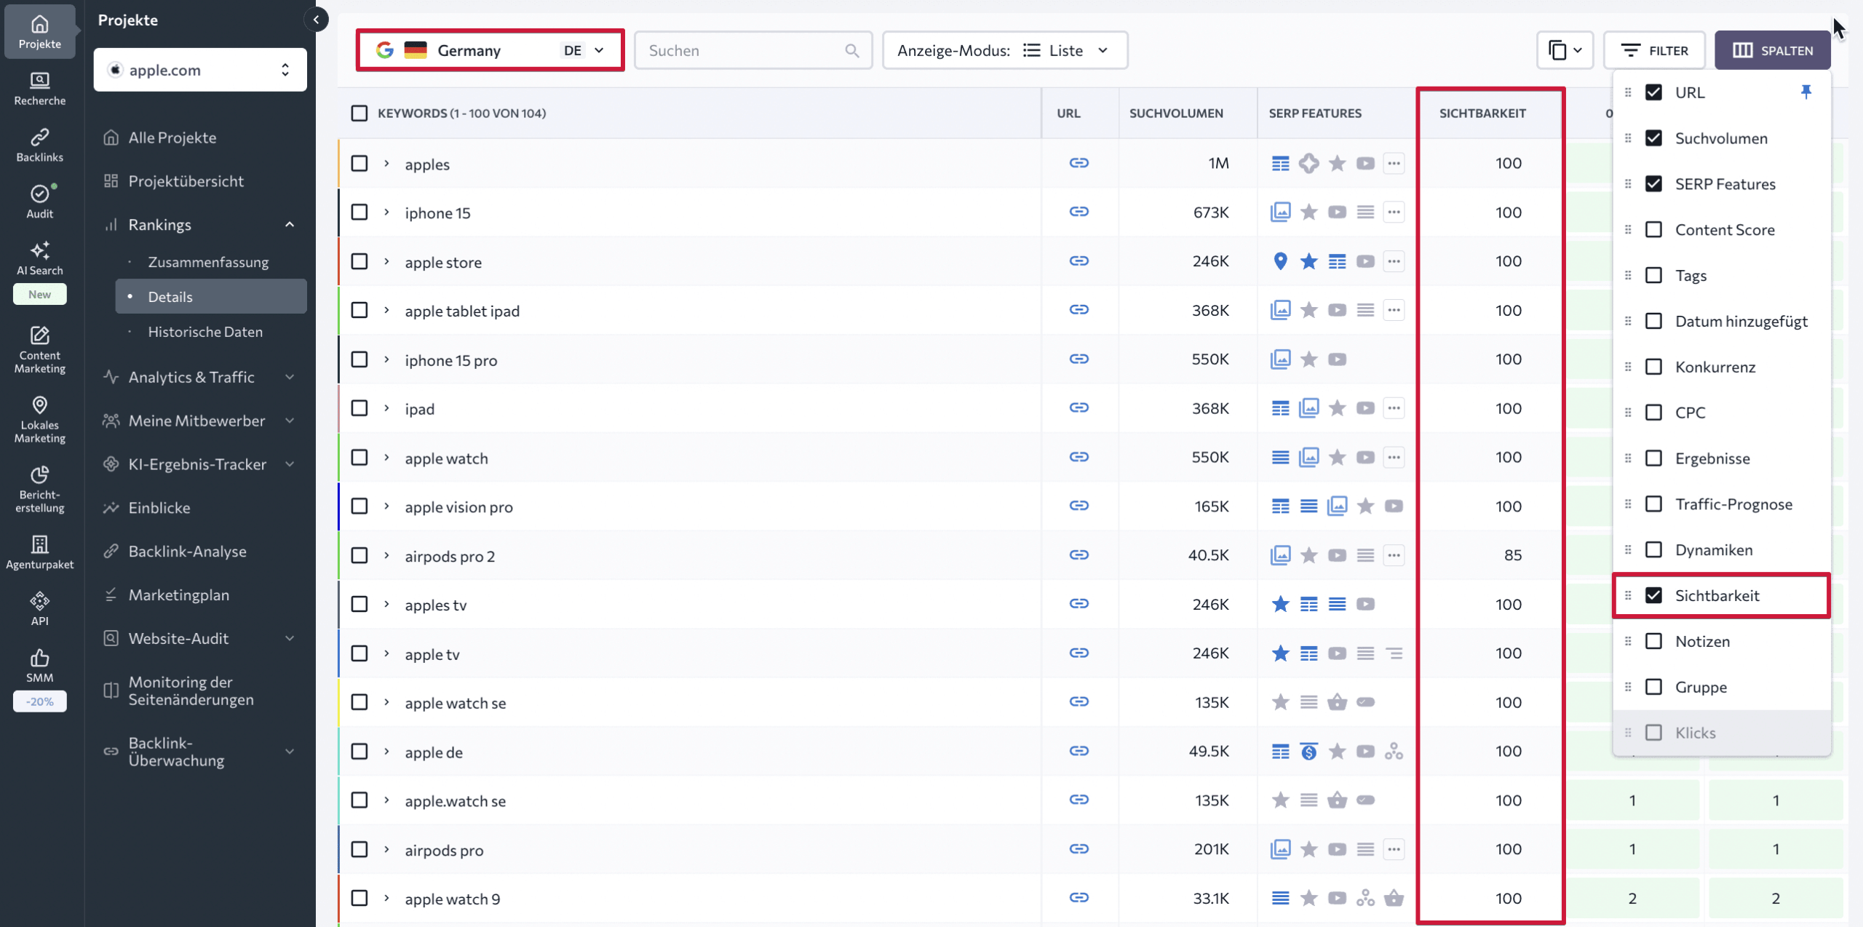Click the FILTER button
Image resolution: width=1863 pixels, height=927 pixels.
(1655, 49)
